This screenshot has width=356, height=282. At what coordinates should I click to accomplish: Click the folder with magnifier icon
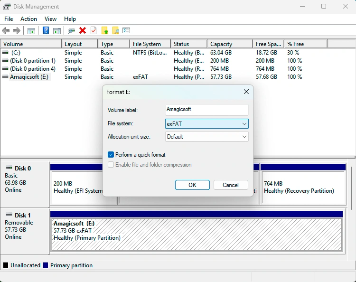[115, 30]
